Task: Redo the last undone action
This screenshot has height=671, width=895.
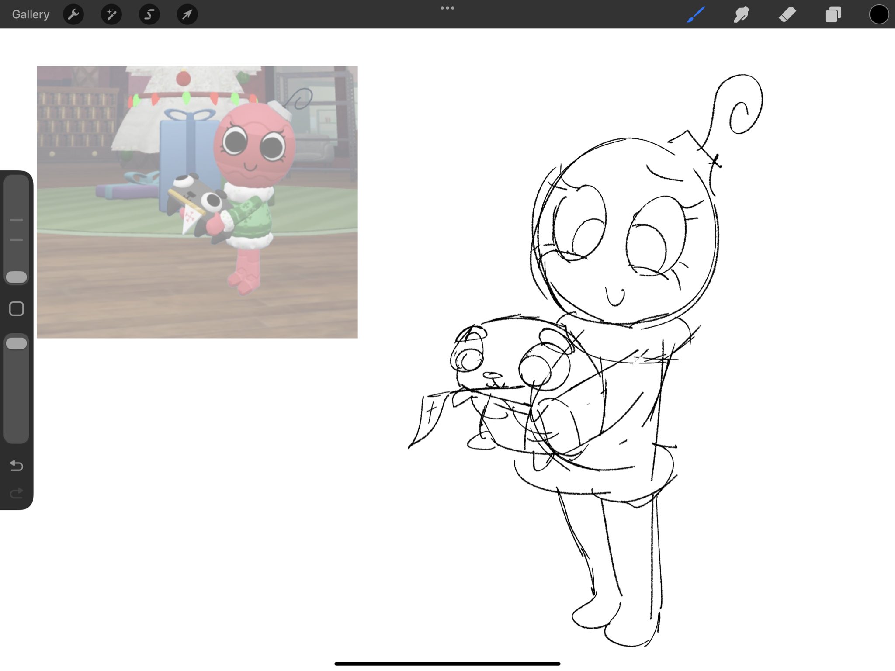Action: click(x=17, y=494)
